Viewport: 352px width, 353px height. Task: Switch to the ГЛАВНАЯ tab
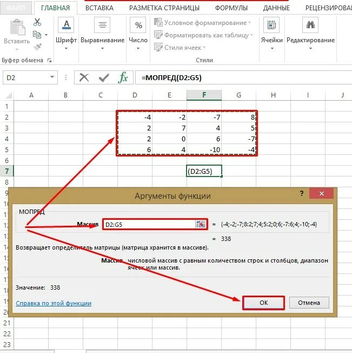(x=55, y=8)
